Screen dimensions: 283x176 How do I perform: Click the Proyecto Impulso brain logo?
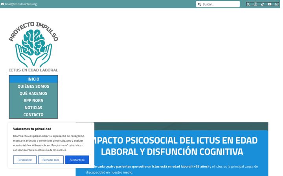(x=33, y=46)
